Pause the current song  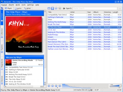[x=53, y=86]
